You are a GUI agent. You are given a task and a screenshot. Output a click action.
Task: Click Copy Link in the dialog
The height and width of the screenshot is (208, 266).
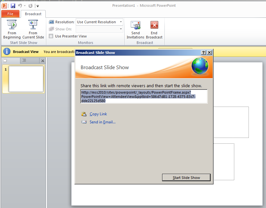click(98, 114)
